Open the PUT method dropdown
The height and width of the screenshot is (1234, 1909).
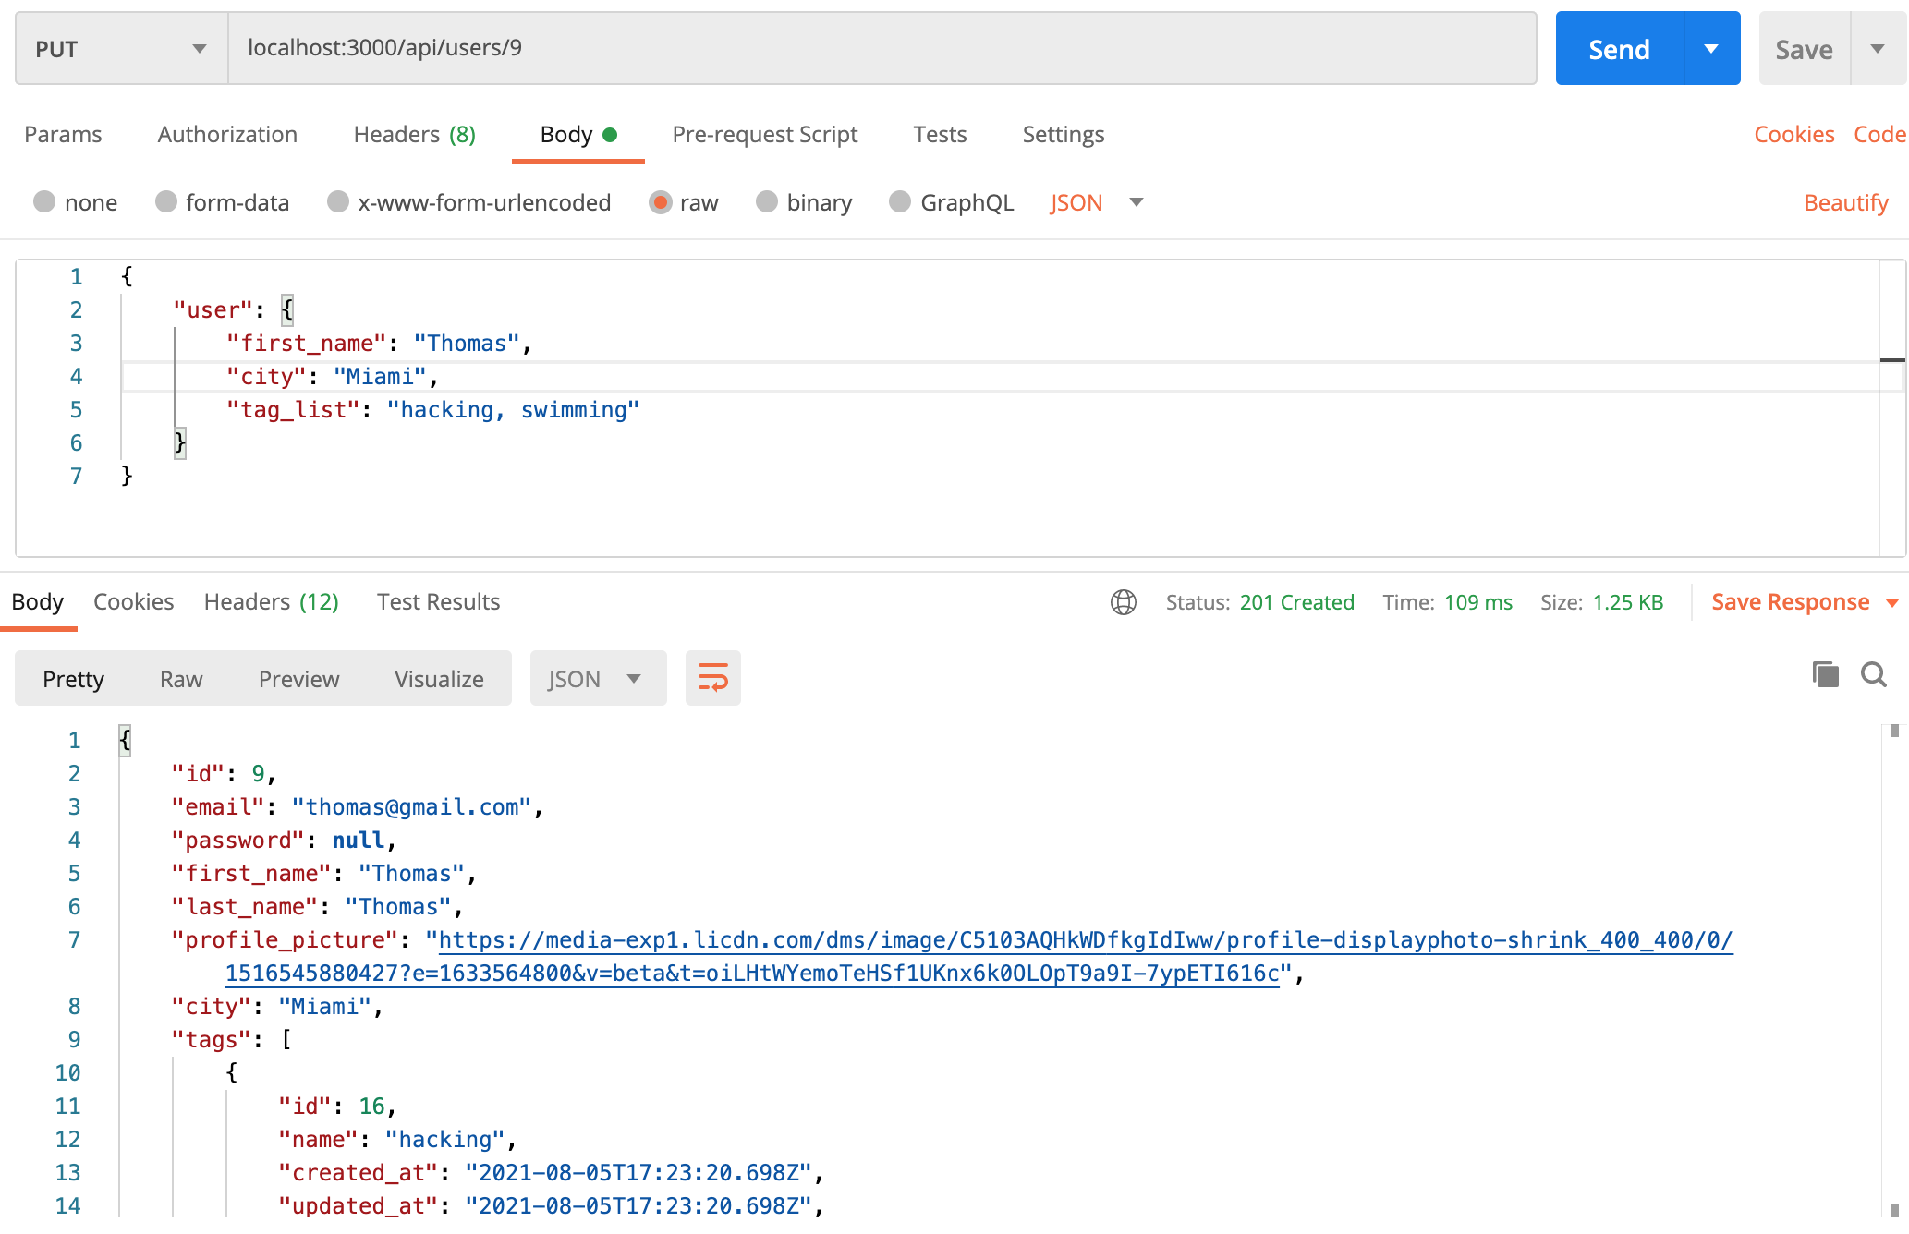121,49
